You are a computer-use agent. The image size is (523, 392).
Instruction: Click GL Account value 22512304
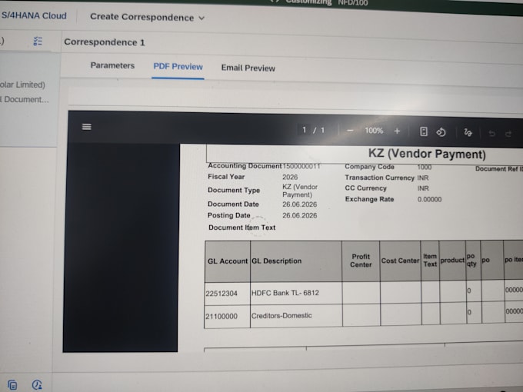[x=222, y=294]
